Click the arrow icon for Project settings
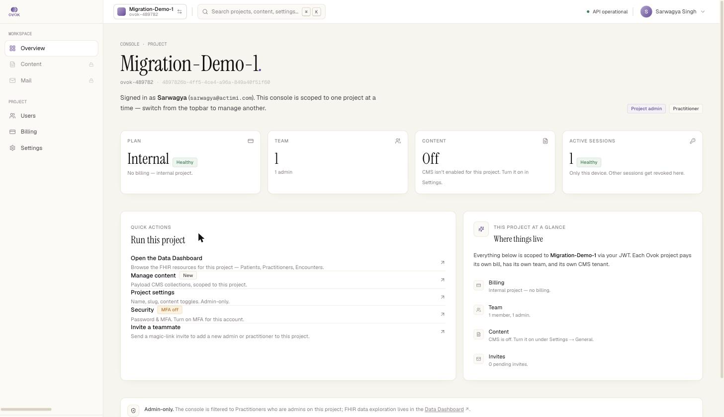724x417 pixels. [442, 297]
